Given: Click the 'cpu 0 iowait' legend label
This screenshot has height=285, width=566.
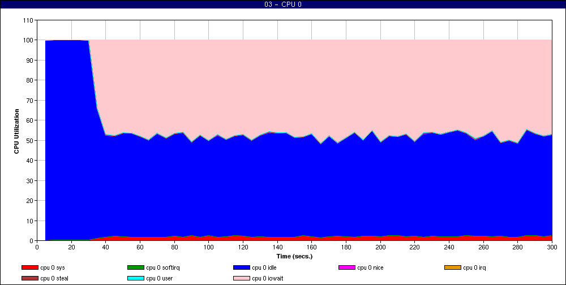Looking at the screenshot, I should pos(268,279).
